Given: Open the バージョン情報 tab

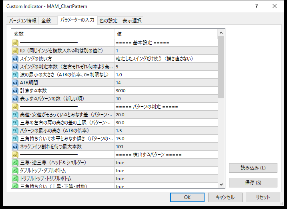Looking at the screenshot, I should tap(23, 20).
